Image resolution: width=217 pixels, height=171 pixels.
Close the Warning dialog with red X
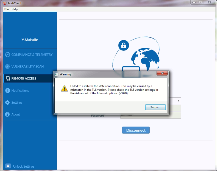tap(162, 73)
